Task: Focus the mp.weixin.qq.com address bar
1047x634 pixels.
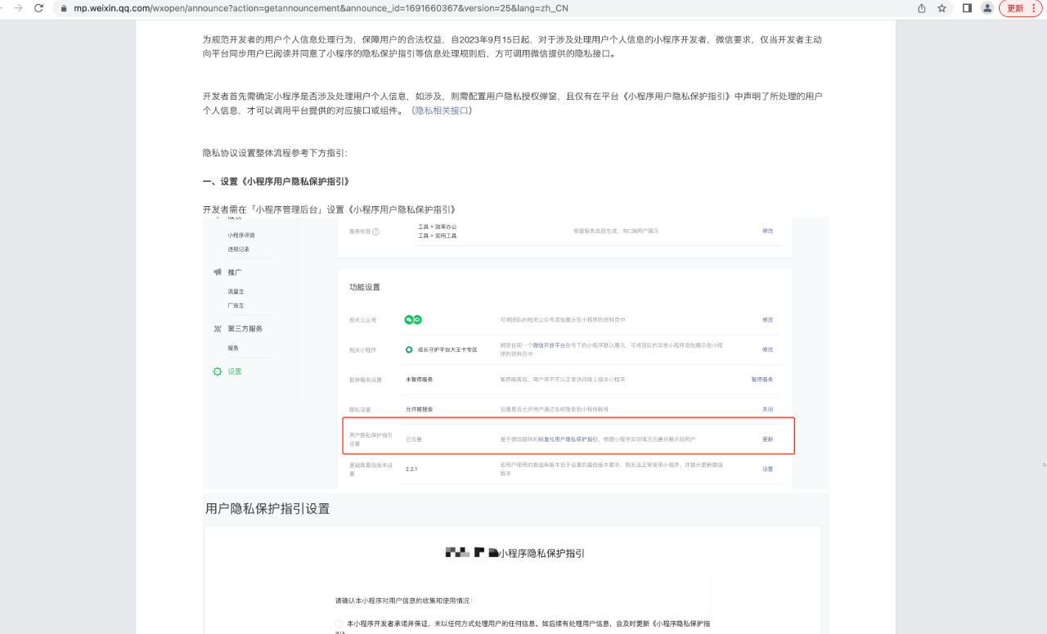Action: 491,8
